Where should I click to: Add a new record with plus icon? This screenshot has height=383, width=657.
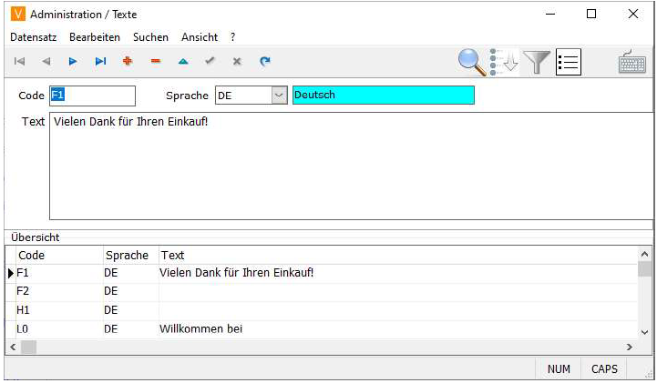point(128,62)
